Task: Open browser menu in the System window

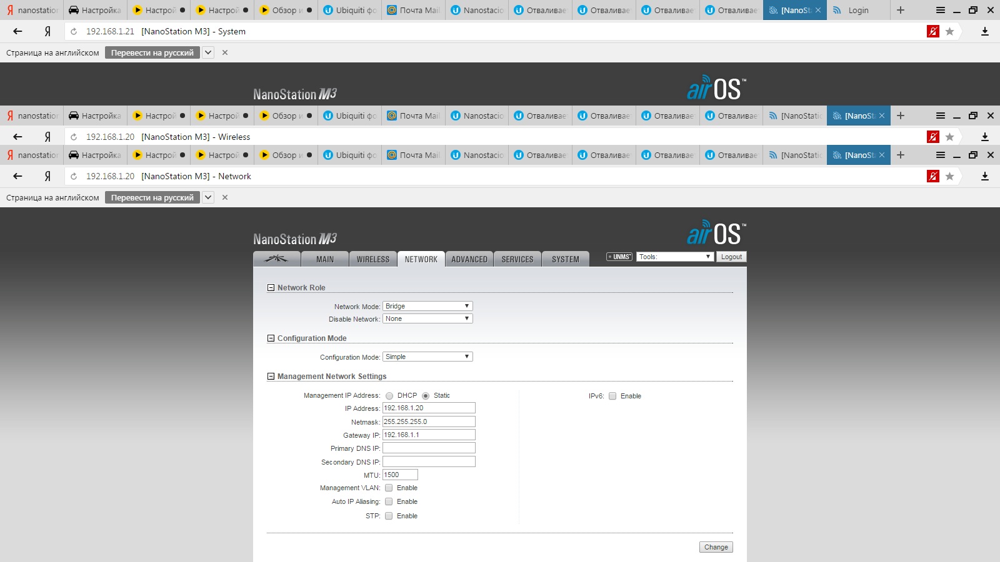Action: pos(941,10)
